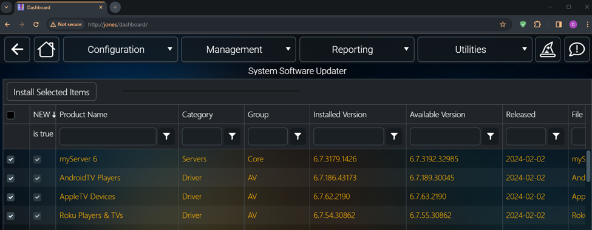Expand the Configuration dropdown menu
The image size is (592, 230).
pos(120,49)
